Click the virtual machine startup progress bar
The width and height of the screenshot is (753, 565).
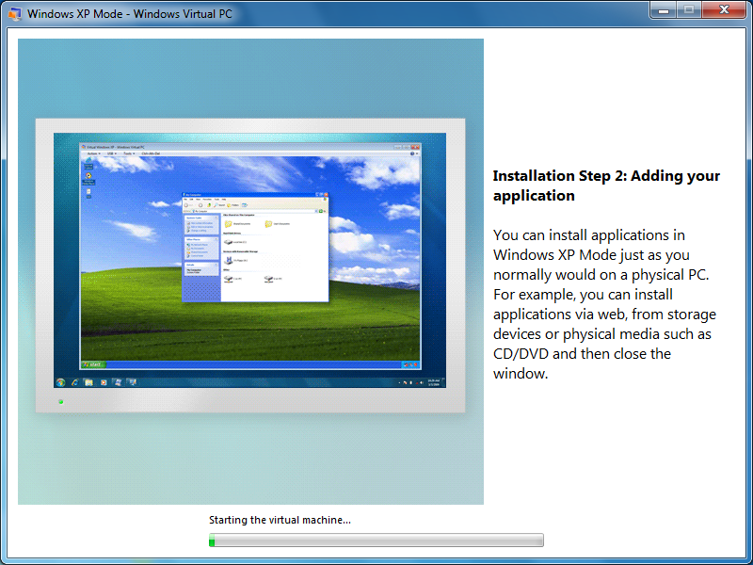[376, 541]
